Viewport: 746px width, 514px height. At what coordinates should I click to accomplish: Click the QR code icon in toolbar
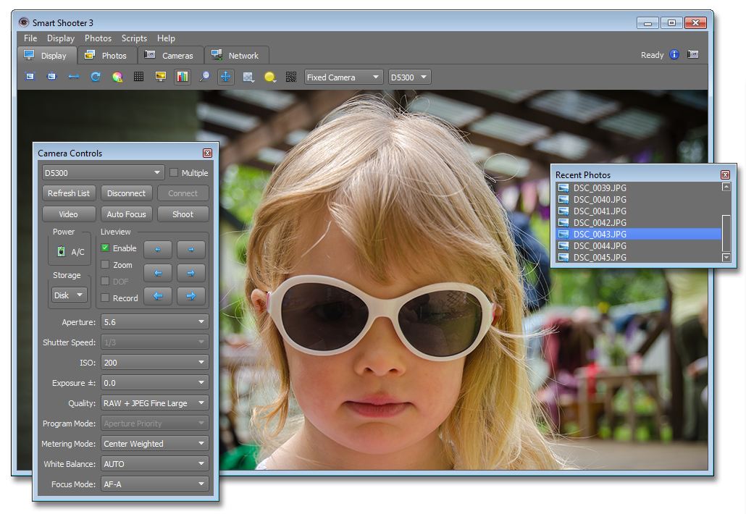click(291, 77)
